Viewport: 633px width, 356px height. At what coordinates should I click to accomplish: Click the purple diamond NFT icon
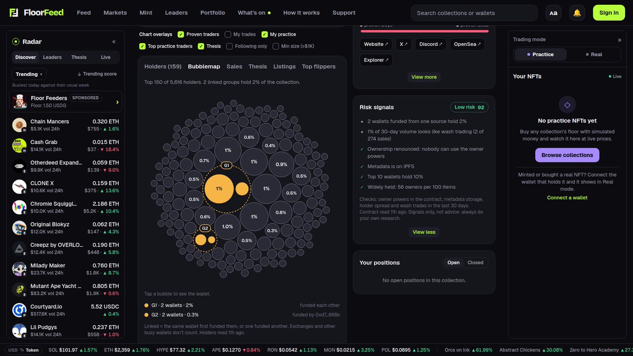click(567, 104)
